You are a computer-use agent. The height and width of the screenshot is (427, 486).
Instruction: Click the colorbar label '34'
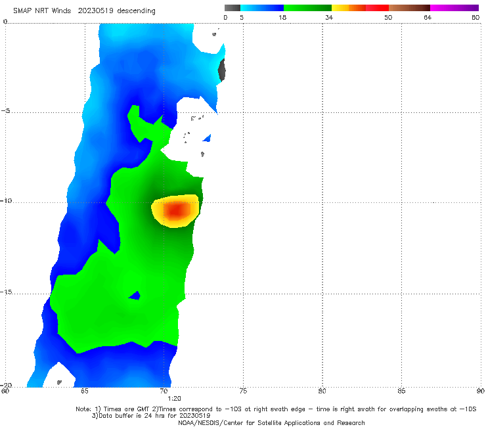click(x=329, y=17)
